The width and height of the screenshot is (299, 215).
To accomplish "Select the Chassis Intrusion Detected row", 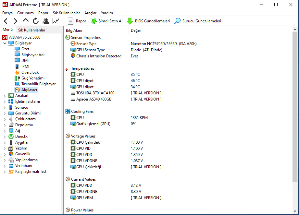I will click(104, 56).
